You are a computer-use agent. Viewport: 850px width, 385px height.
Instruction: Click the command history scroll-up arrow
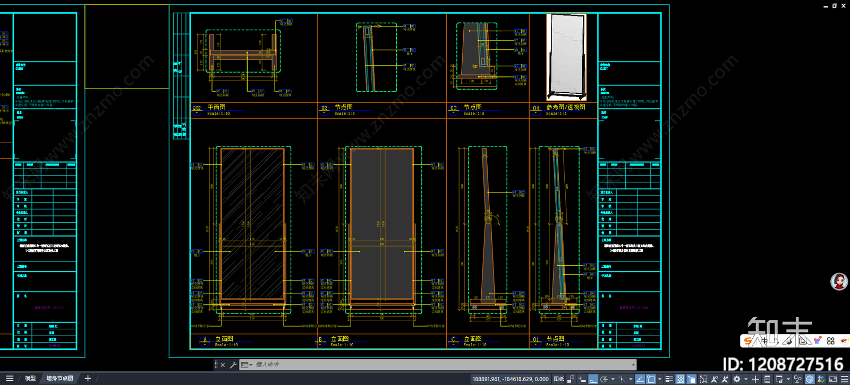coord(633,365)
